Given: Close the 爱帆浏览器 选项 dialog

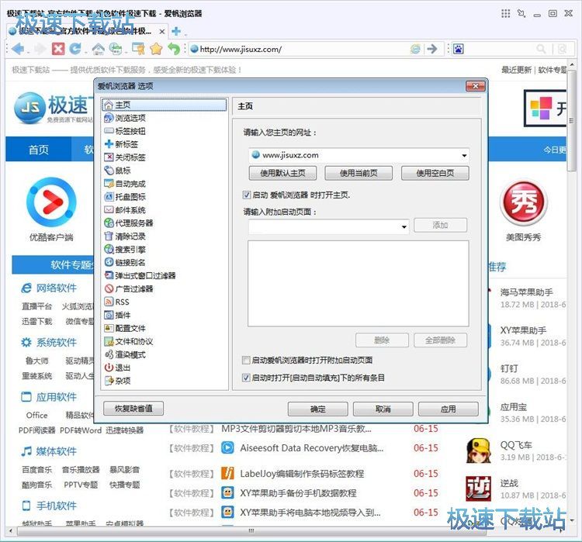Looking at the screenshot, I should point(475,86).
